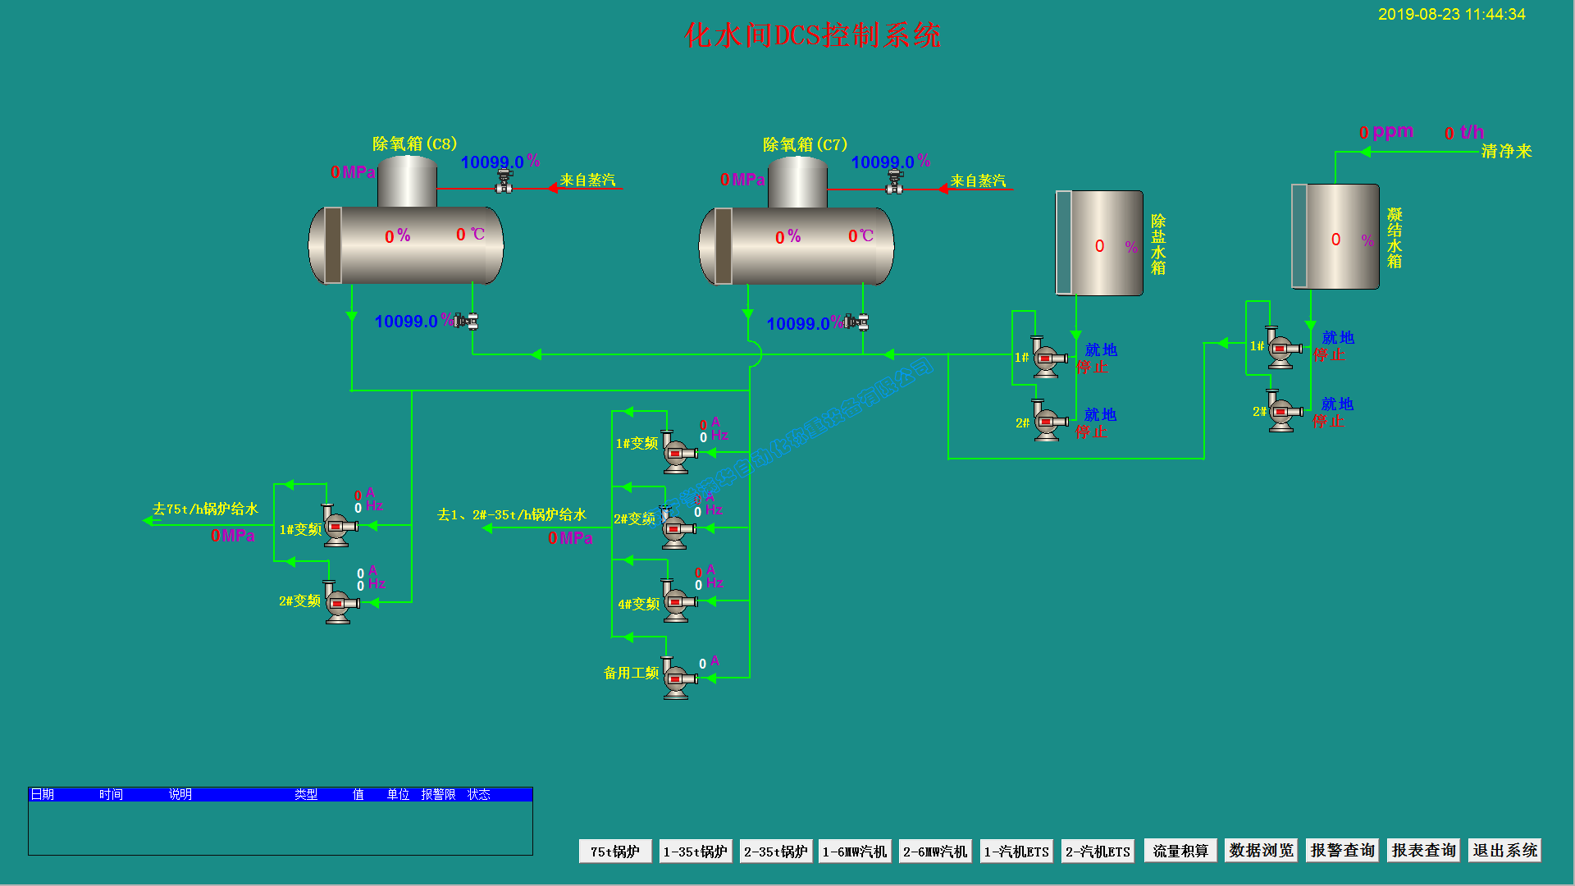Open the 75t锅炉 screen
The height and width of the screenshot is (886, 1575).
[615, 852]
